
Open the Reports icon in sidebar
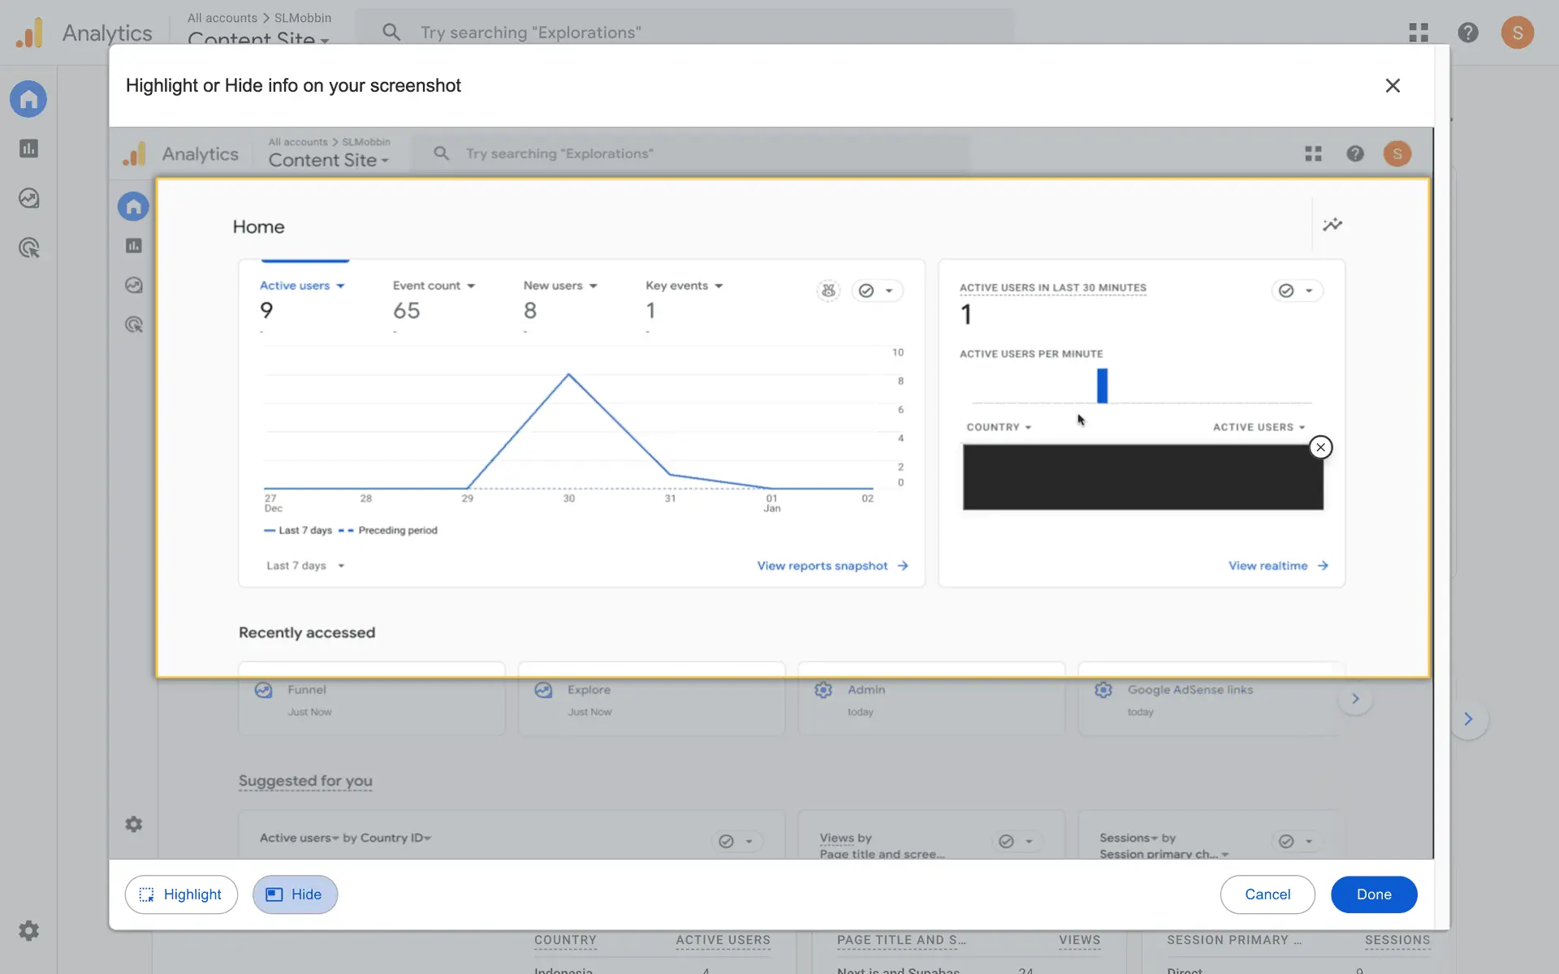(28, 149)
